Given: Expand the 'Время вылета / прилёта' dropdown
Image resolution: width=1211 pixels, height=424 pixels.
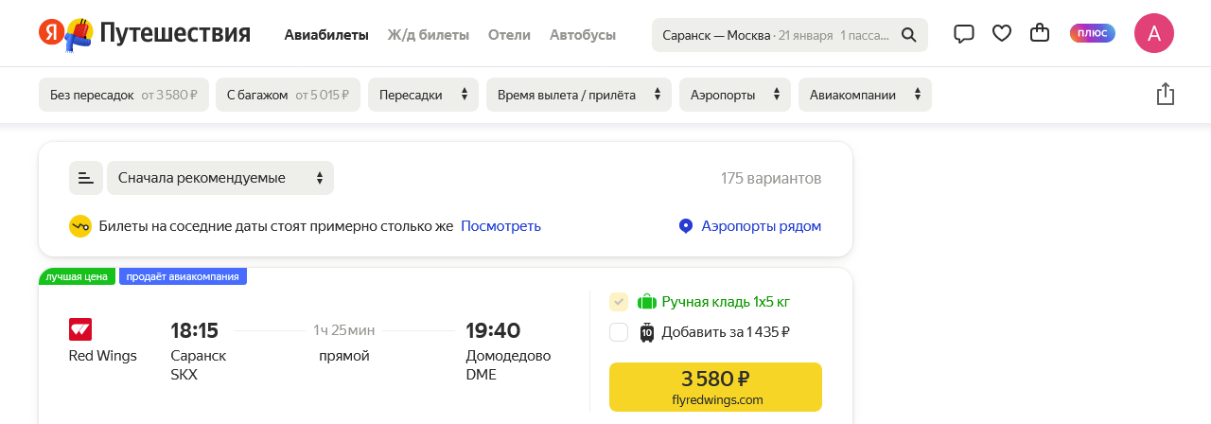Looking at the screenshot, I should coord(578,95).
